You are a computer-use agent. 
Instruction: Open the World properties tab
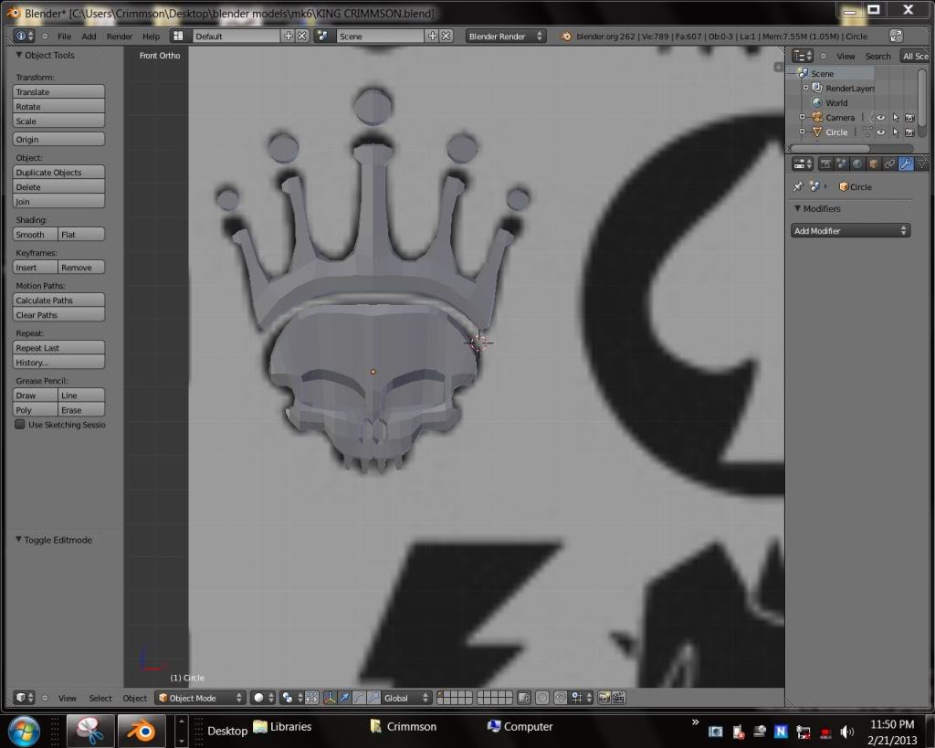click(856, 163)
